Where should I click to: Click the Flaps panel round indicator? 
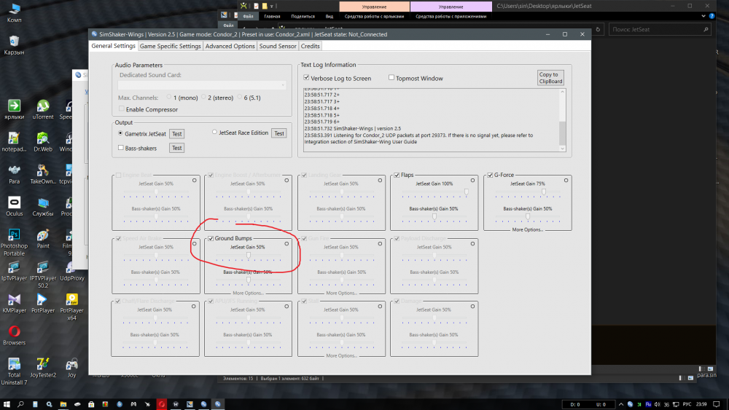[x=472, y=180]
